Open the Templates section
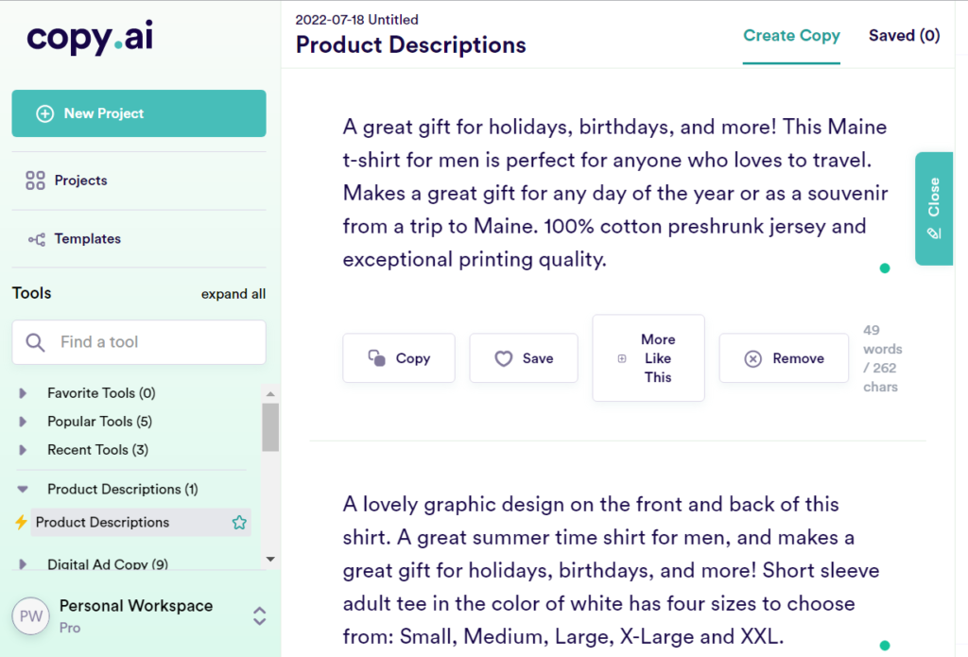The width and height of the screenshot is (968, 657). click(x=85, y=238)
